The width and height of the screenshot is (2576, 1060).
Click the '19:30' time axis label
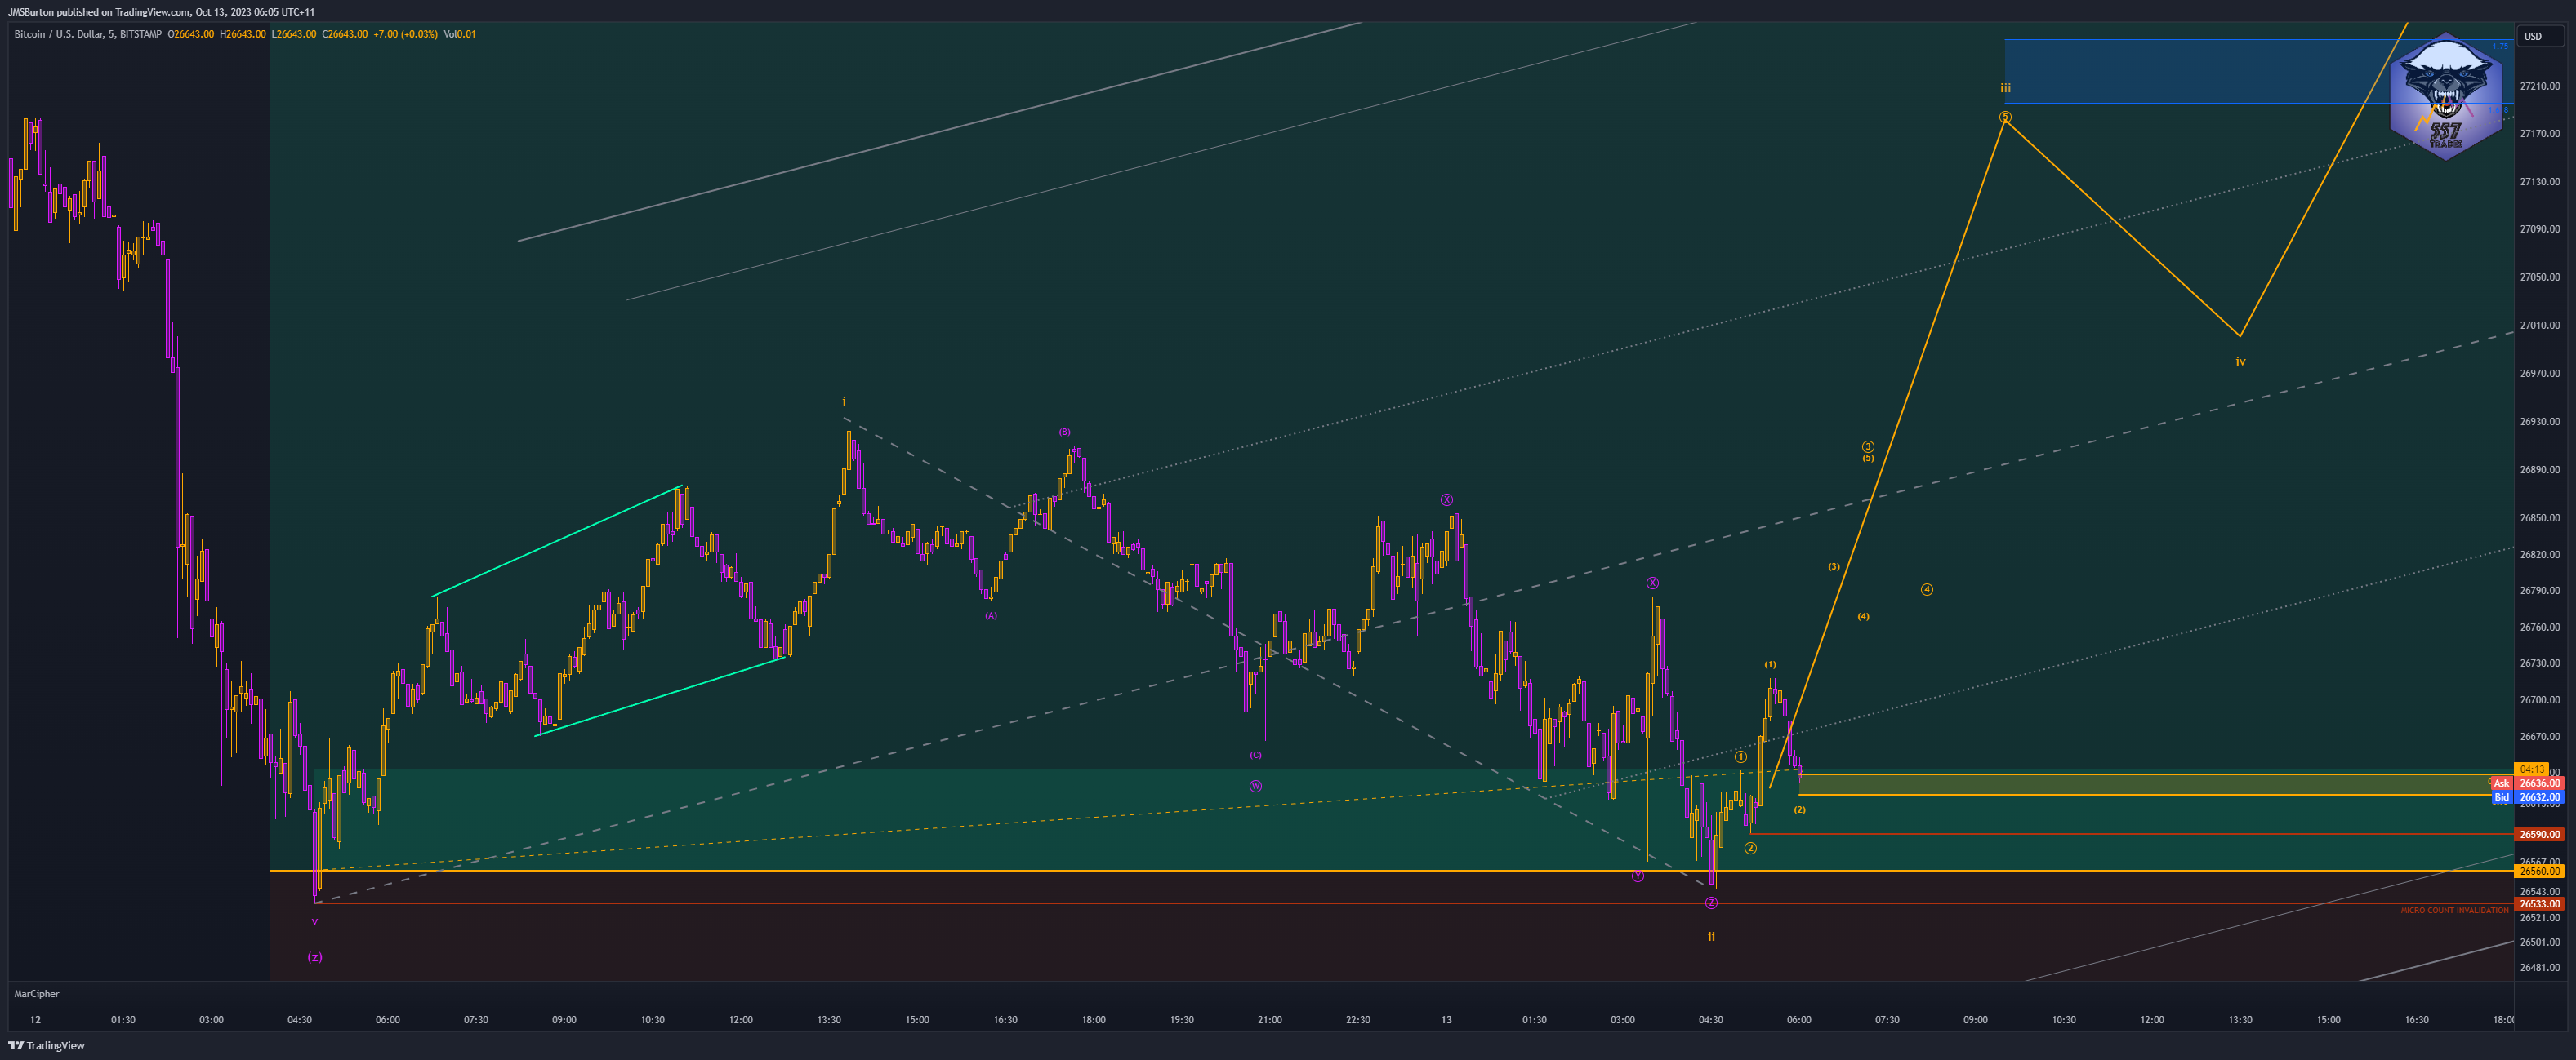click(1181, 1020)
